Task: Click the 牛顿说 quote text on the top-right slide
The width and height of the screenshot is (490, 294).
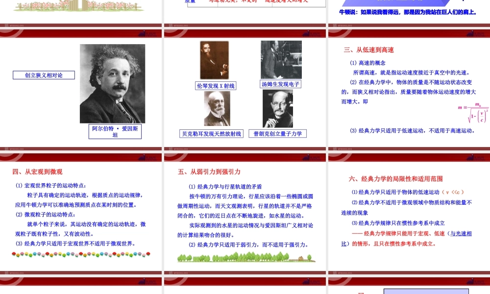Action: pyautogui.click(x=408, y=13)
